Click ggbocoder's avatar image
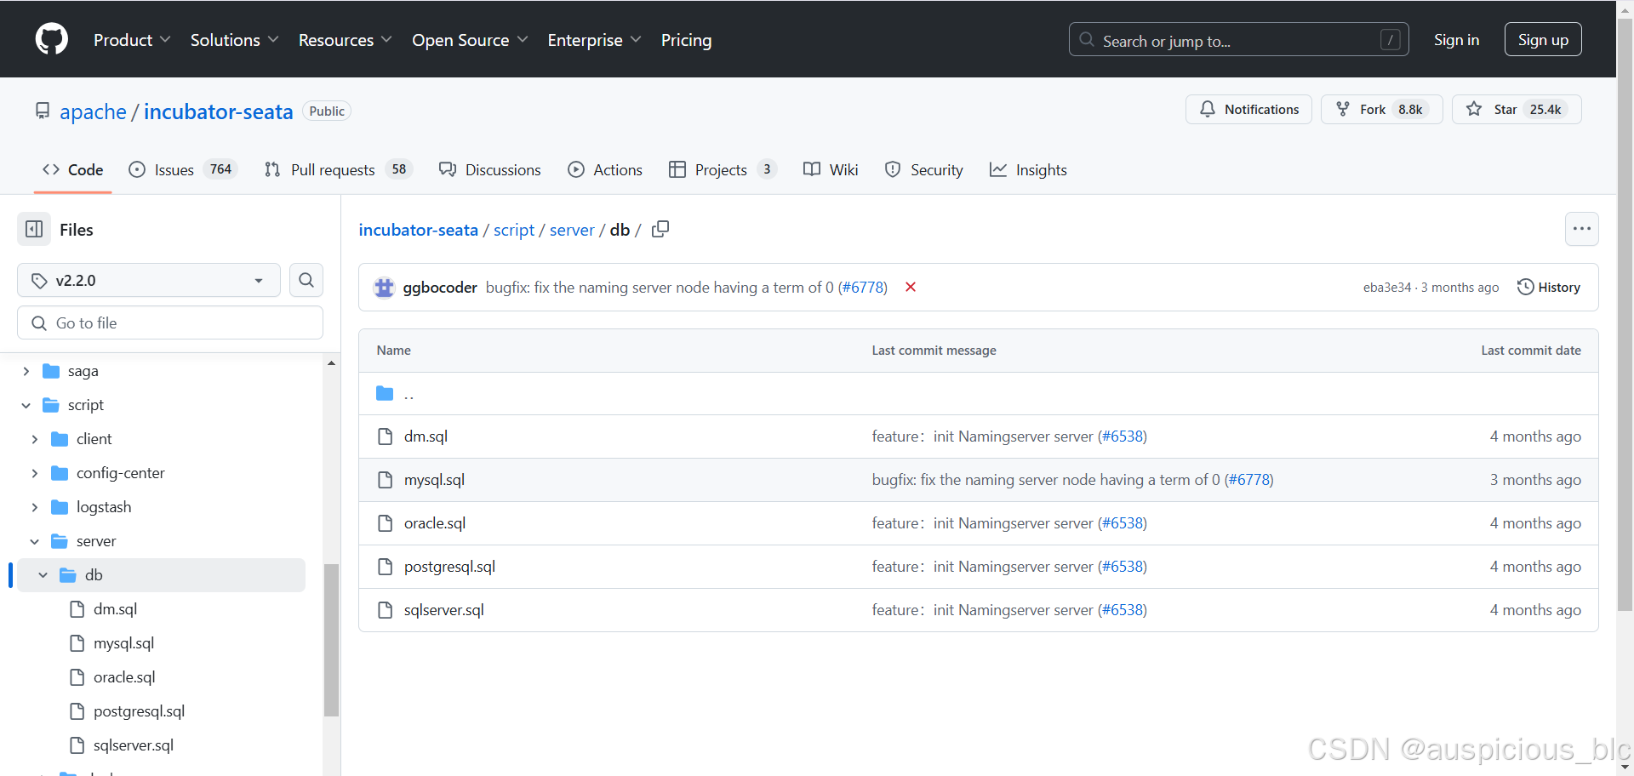 tap(385, 288)
